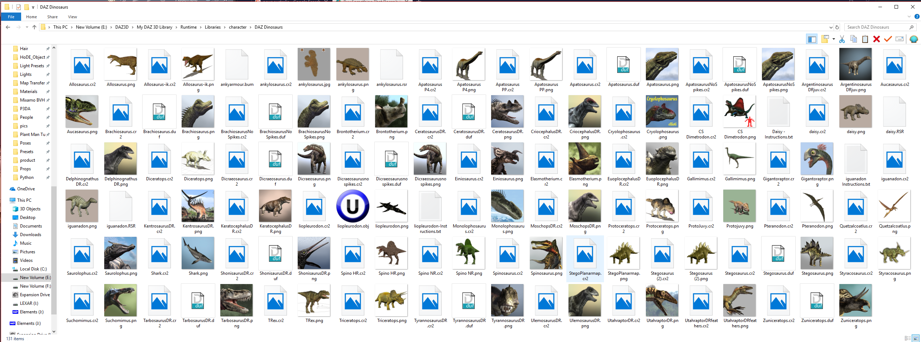The width and height of the screenshot is (921, 342).
Task: Switch to the details view in the status bar
Action: coord(908,338)
